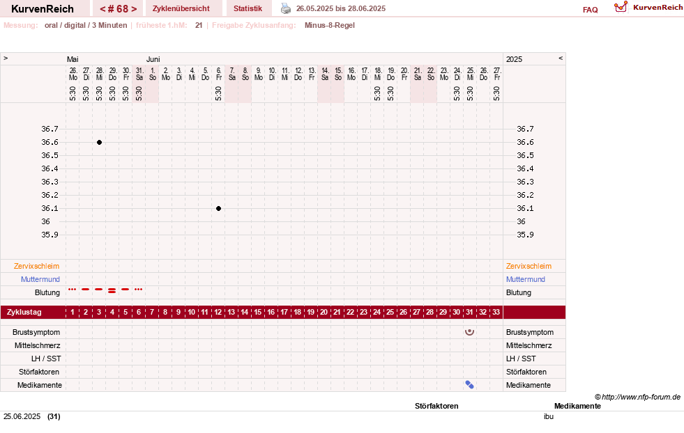
Task: Click the left Muttermund row label
Action: (40, 279)
